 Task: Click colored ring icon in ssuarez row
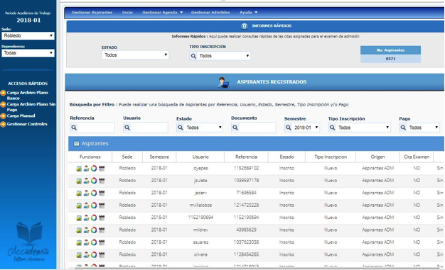point(94,242)
